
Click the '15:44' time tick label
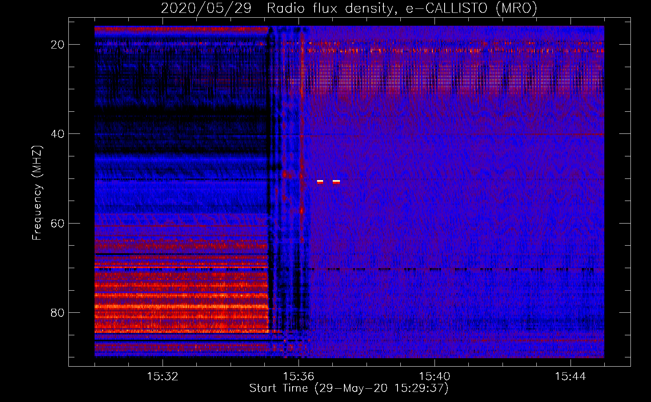pos(571,377)
